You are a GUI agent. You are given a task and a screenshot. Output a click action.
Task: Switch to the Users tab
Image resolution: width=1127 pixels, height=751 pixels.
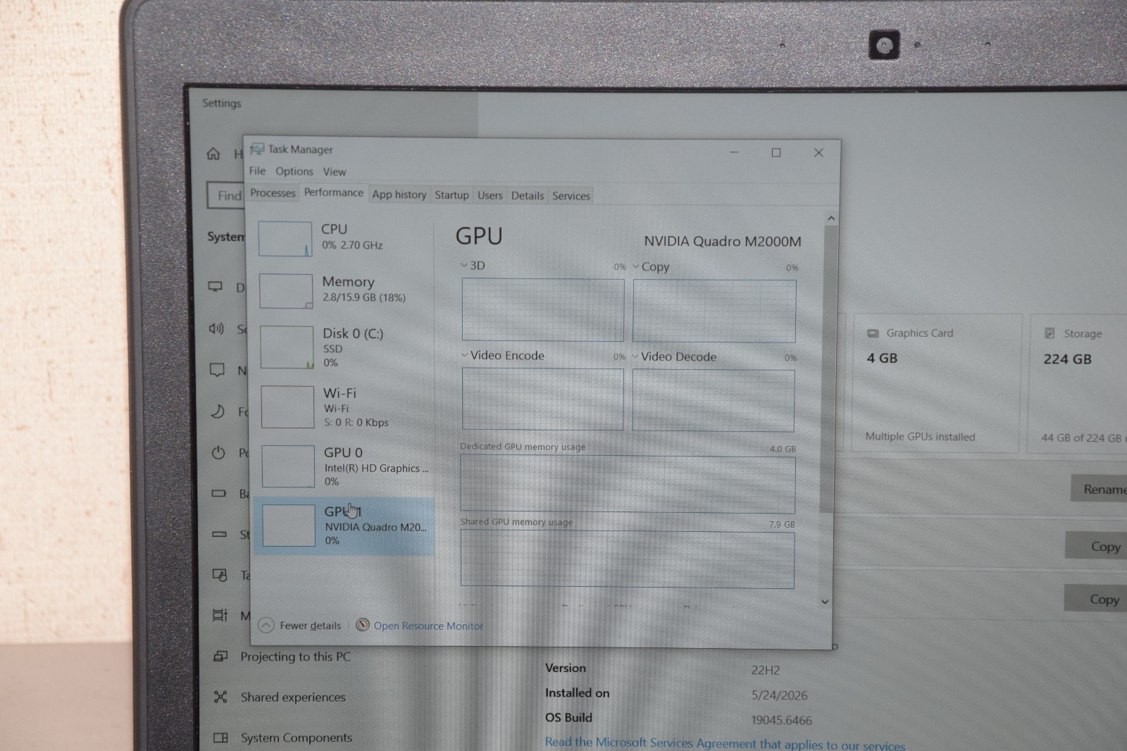(x=490, y=195)
